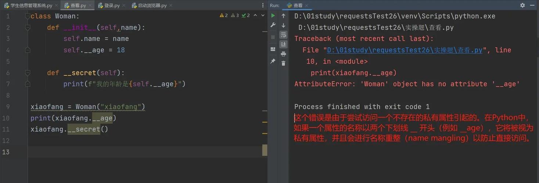Viewport: 539px width, 183px height.
Task: Toggle soft-wrap in the console output
Action: coord(283,35)
